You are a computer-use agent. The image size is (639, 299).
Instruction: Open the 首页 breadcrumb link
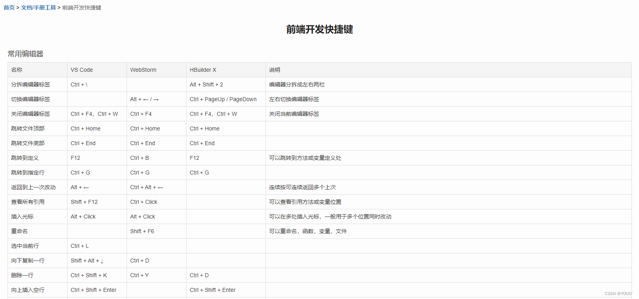pyautogui.click(x=9, y=8)
